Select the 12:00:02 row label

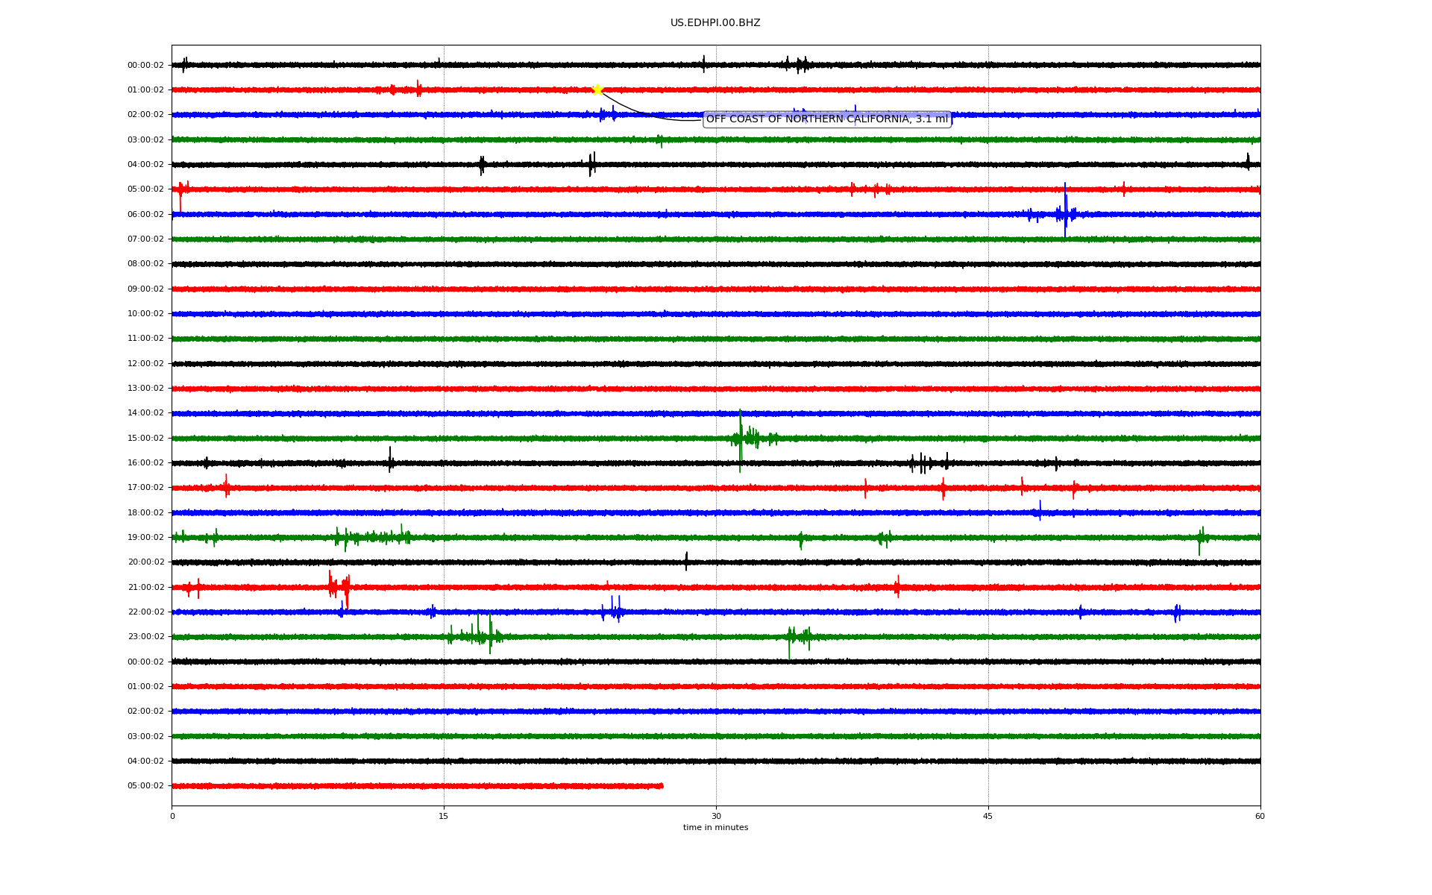click(x=145, y=364)
